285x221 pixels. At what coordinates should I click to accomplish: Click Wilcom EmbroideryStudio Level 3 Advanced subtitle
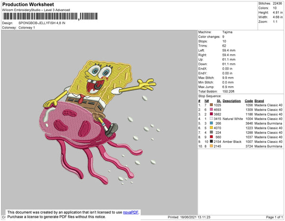36,10
